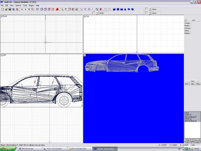Toggle the H axis lock button
Screen dimensions: 201x151
[x=22, y=9]
